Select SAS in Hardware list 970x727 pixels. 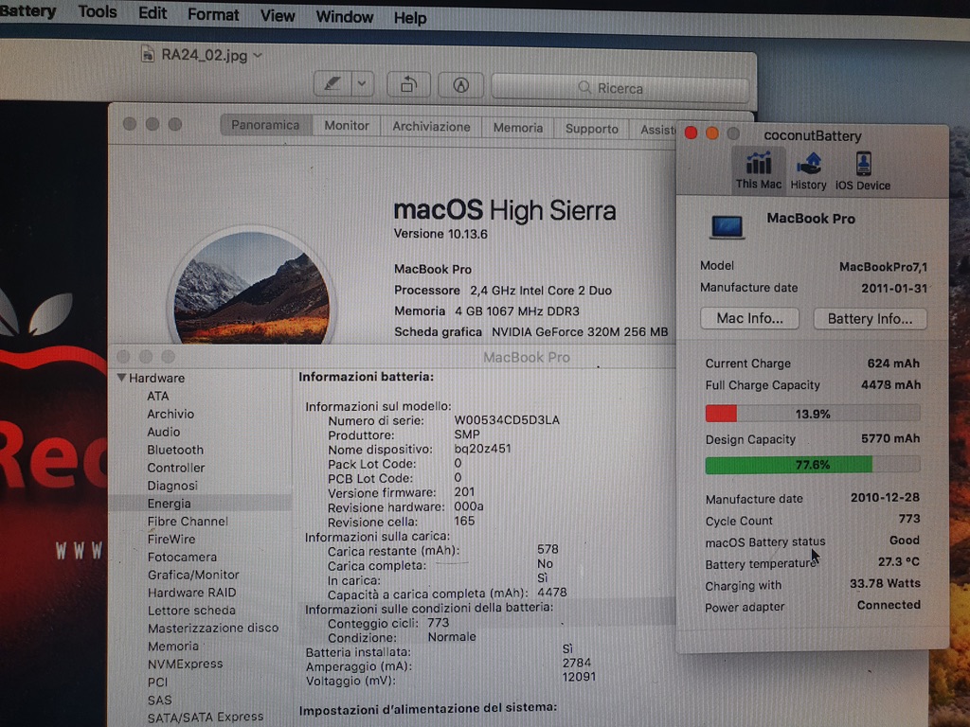tap(159, 700)
